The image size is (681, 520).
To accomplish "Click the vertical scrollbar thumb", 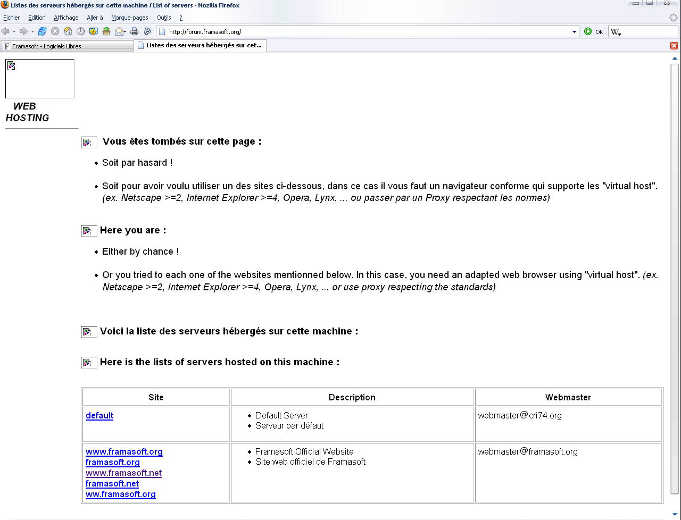I will click(x=675, y=279).
